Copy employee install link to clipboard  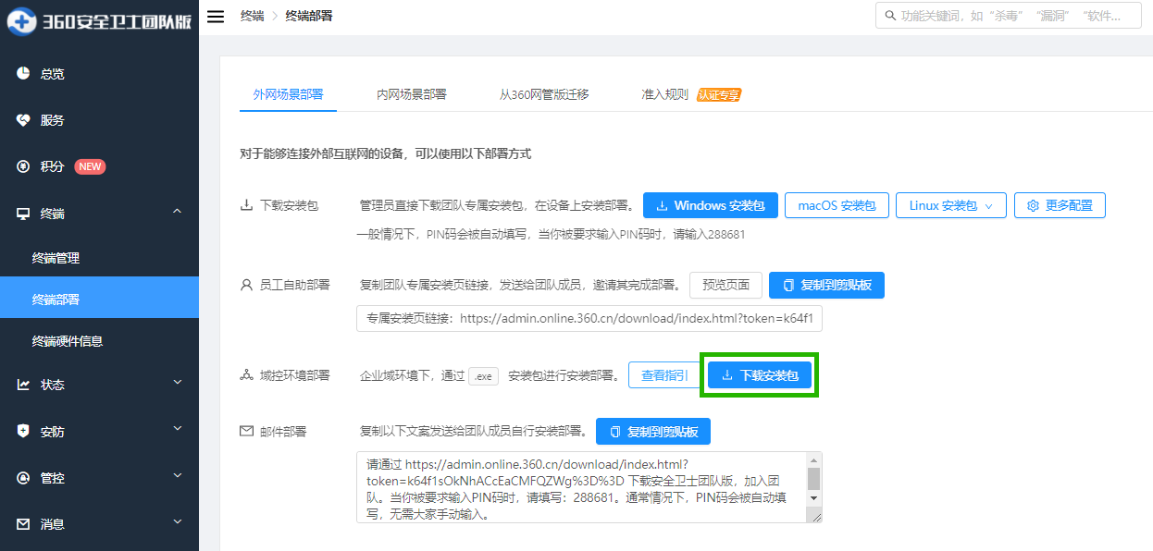[x=826, y=285]
